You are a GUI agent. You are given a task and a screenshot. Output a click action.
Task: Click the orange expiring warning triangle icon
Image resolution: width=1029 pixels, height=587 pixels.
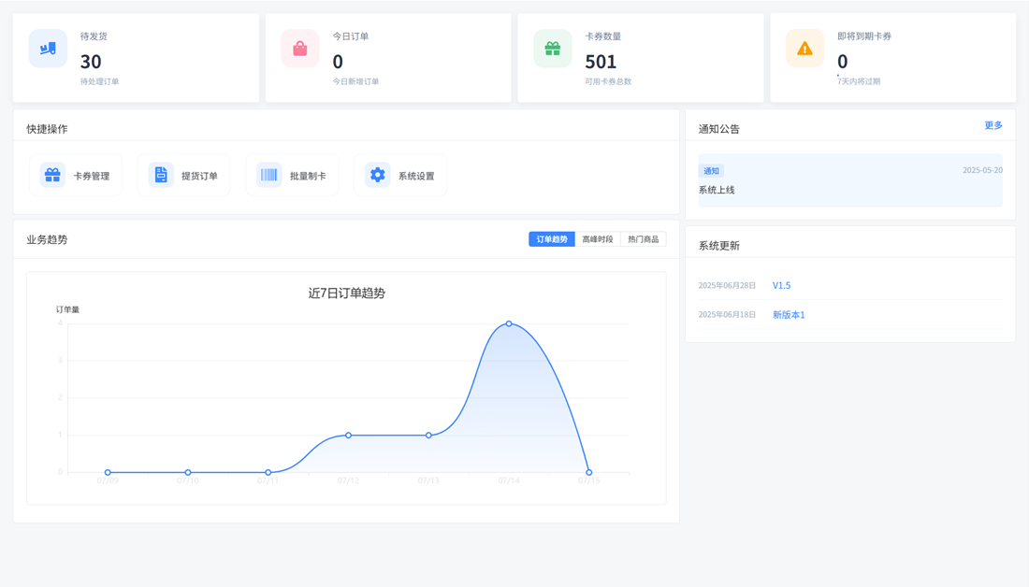point(804,49)
